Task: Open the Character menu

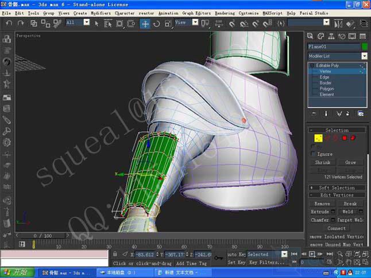Action: 125,13
